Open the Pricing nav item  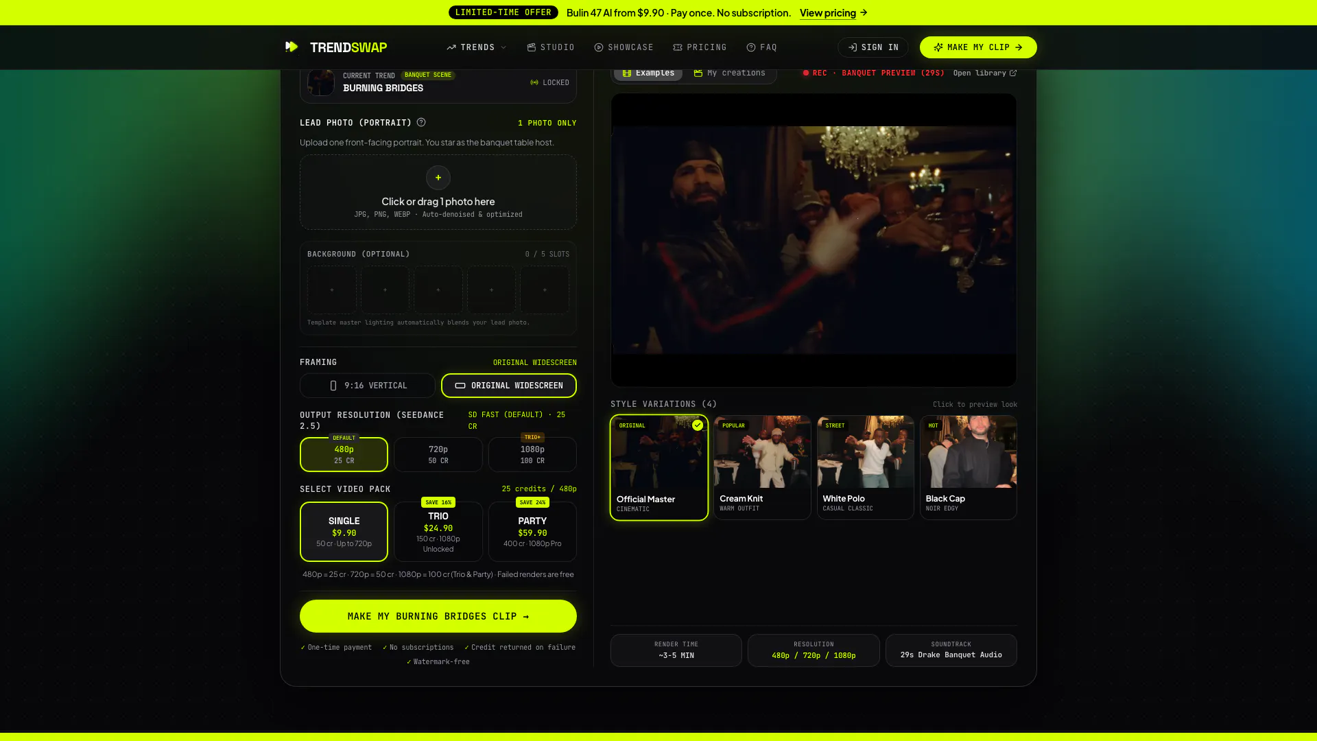[700, 47]
